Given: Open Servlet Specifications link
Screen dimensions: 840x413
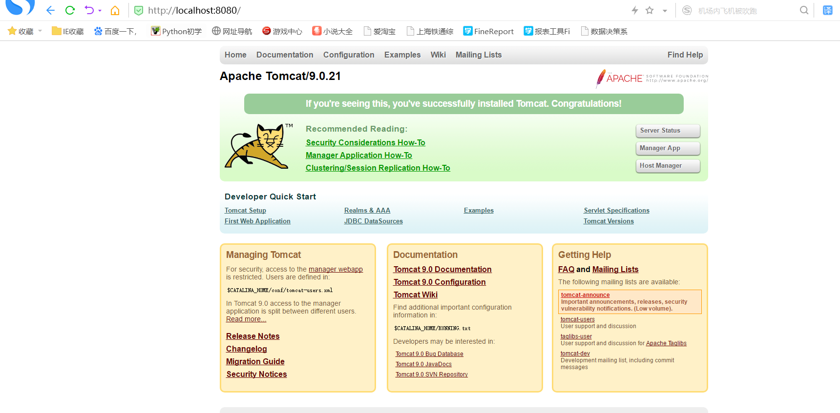Looking at the screenshot, I should pyautogui.click(x=616, y=210).
